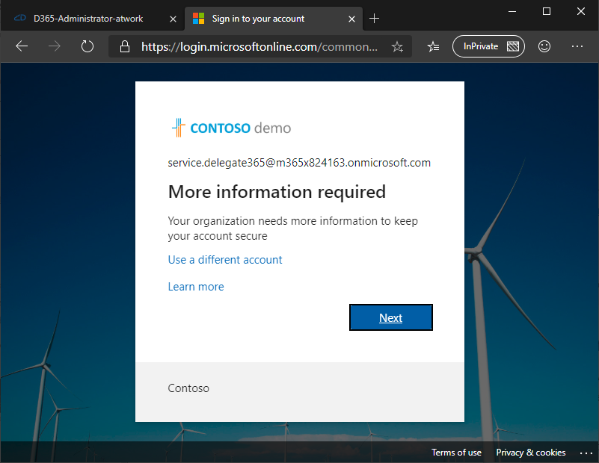This screenshot has height=463, width=599.
Task: Open the favorites list icon
Action: tap(433, 47)
